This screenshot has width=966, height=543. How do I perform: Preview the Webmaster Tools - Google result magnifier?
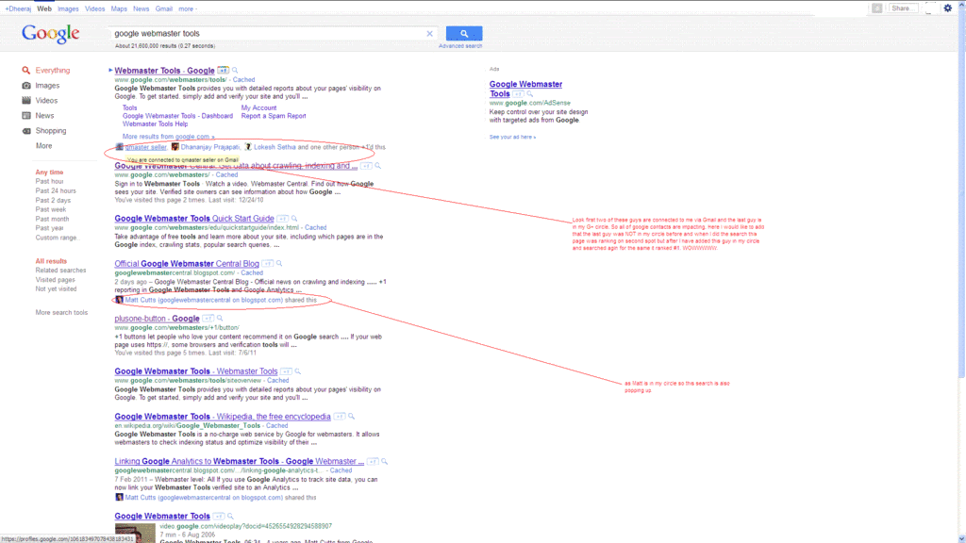point(235,70)
